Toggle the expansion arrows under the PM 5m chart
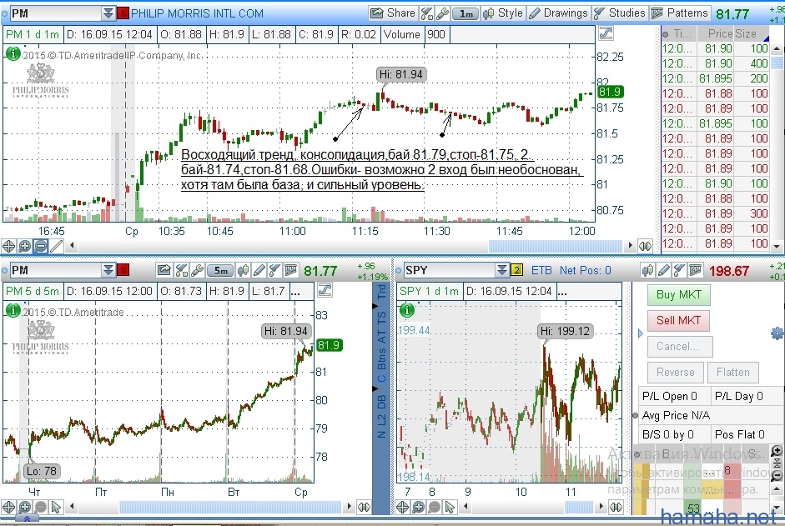Viewport: 785px width, 526px height. (364, 508)
